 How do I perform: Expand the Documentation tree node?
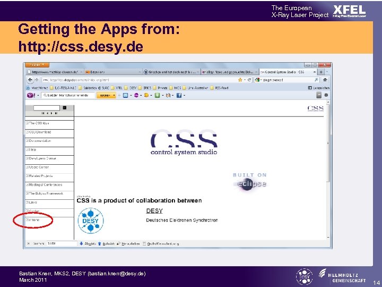(27, 141)
